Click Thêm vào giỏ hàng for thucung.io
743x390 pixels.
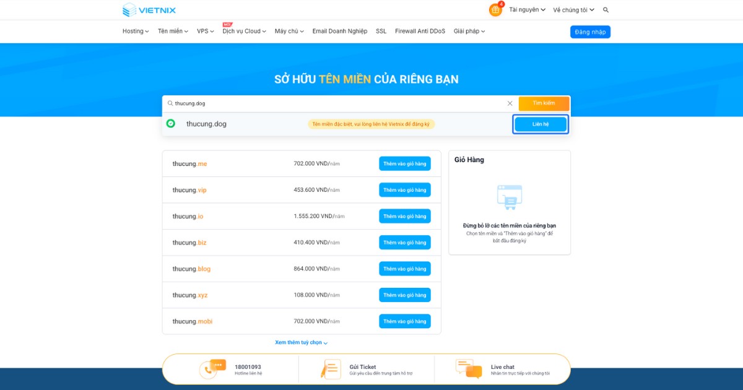click(x=404, y=215)
